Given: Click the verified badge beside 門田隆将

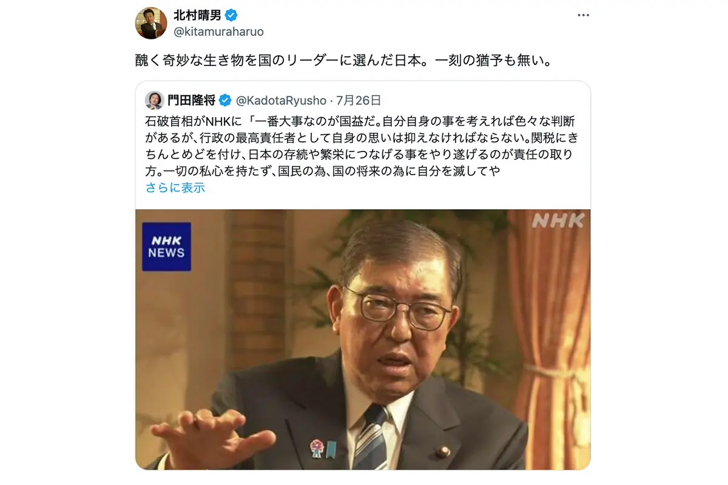Looking at the screenshot, I should (x=225, y=101).
